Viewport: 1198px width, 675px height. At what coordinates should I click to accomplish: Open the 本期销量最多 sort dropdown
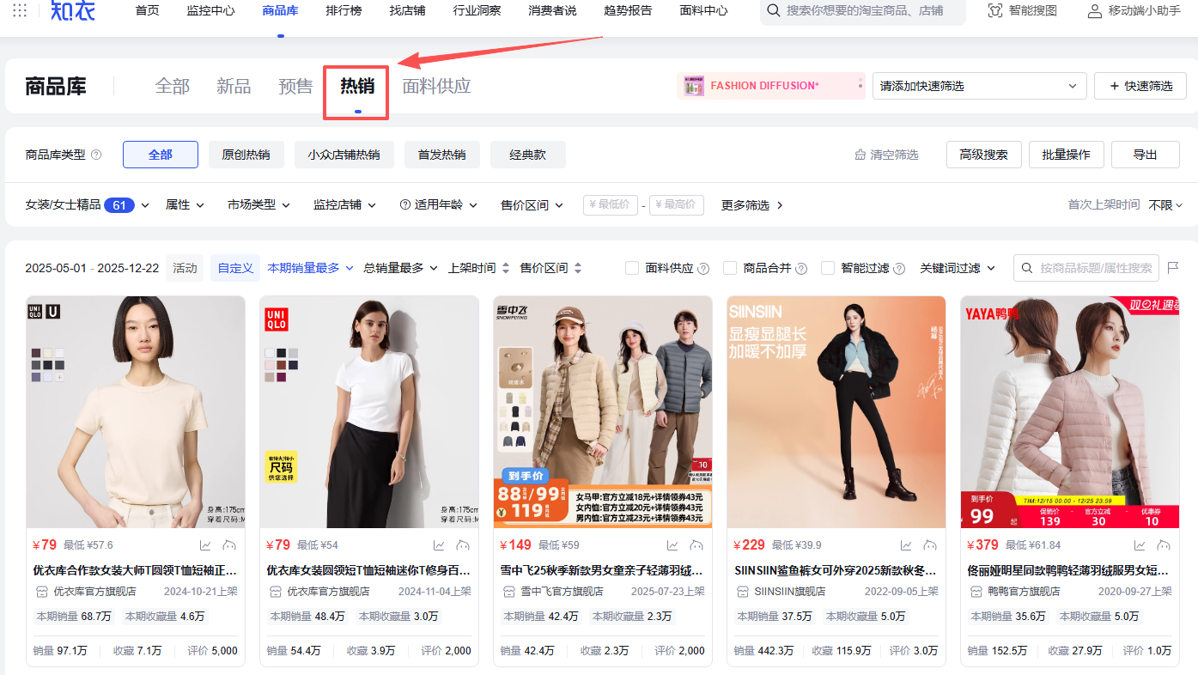tap(311, 268)
